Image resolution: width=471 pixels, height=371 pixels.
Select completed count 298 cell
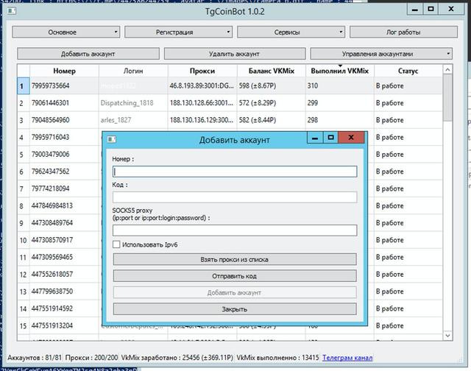coord(340,120)
